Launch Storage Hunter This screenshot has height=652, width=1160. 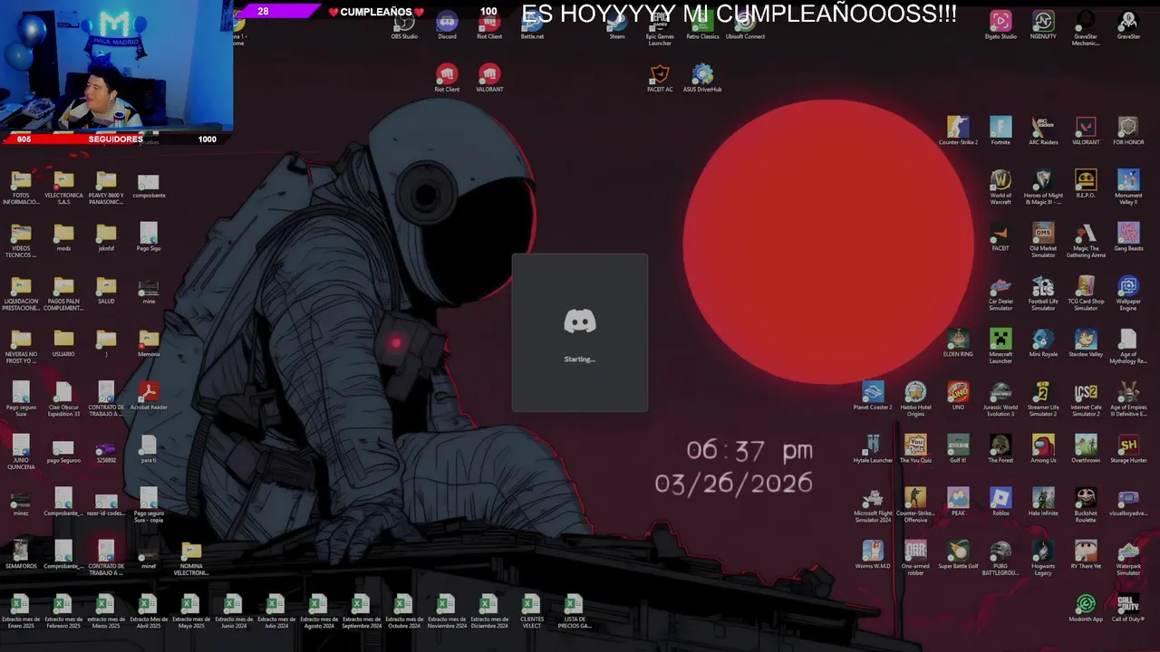click(x=1128, y=448)
